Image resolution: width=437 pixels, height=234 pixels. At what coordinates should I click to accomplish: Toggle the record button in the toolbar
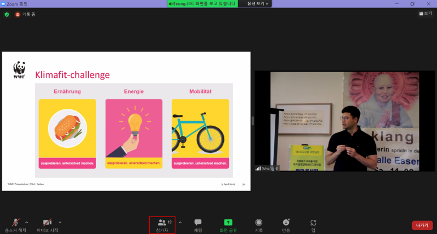[x=258, y=226]
